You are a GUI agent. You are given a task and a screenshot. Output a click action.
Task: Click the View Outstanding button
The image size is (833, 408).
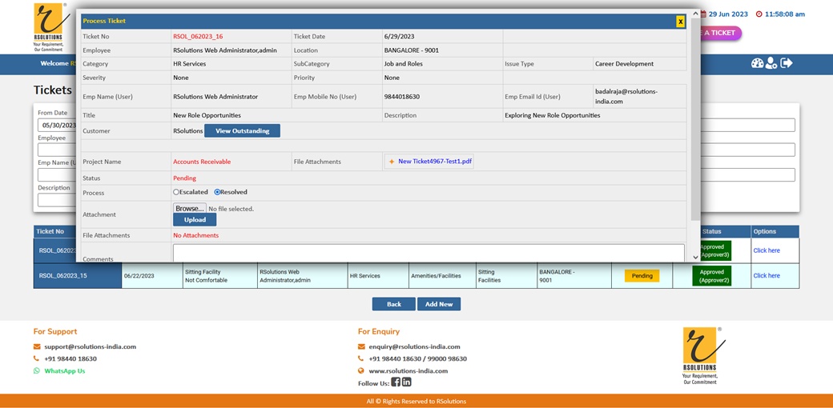tap(242, 130)
